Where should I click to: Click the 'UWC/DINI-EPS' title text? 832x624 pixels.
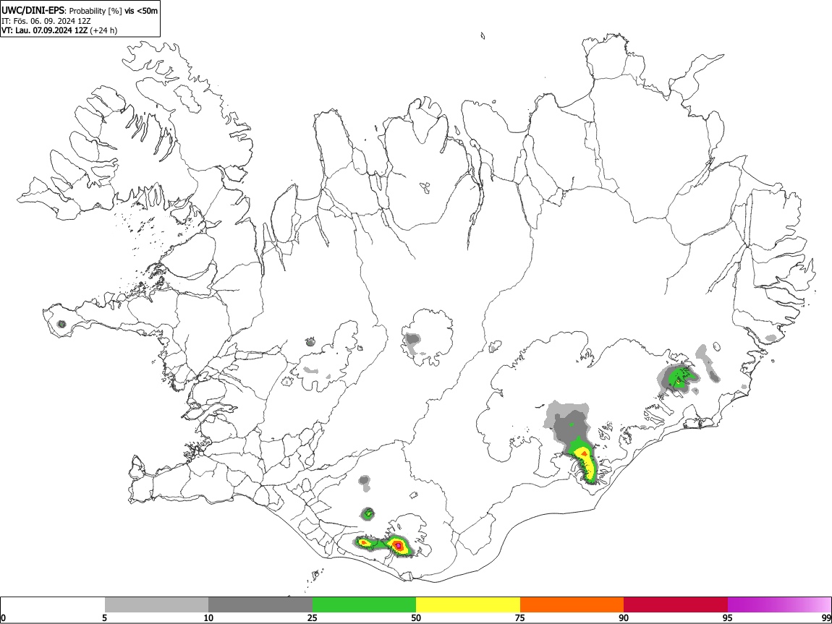[33, 11]
